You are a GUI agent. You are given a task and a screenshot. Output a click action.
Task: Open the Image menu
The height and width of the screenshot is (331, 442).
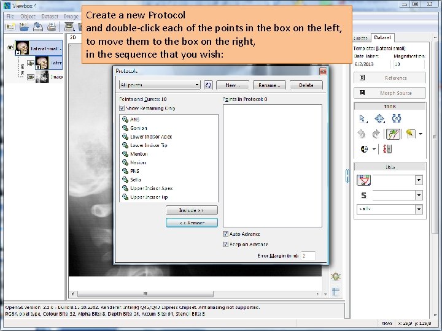tap(71, 17)
